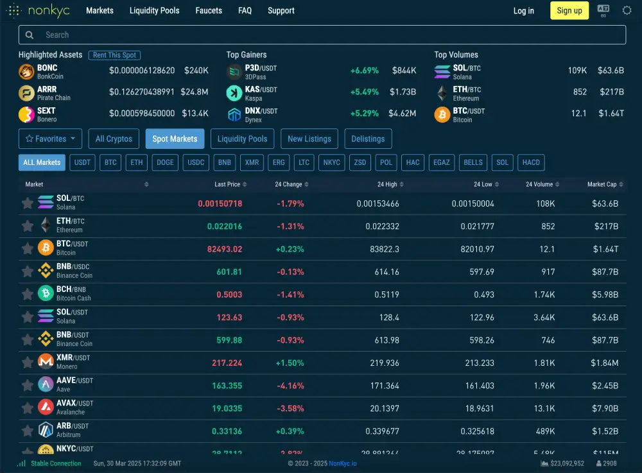Sort by the Market column

pyautogui.click(x=146, y=185)
